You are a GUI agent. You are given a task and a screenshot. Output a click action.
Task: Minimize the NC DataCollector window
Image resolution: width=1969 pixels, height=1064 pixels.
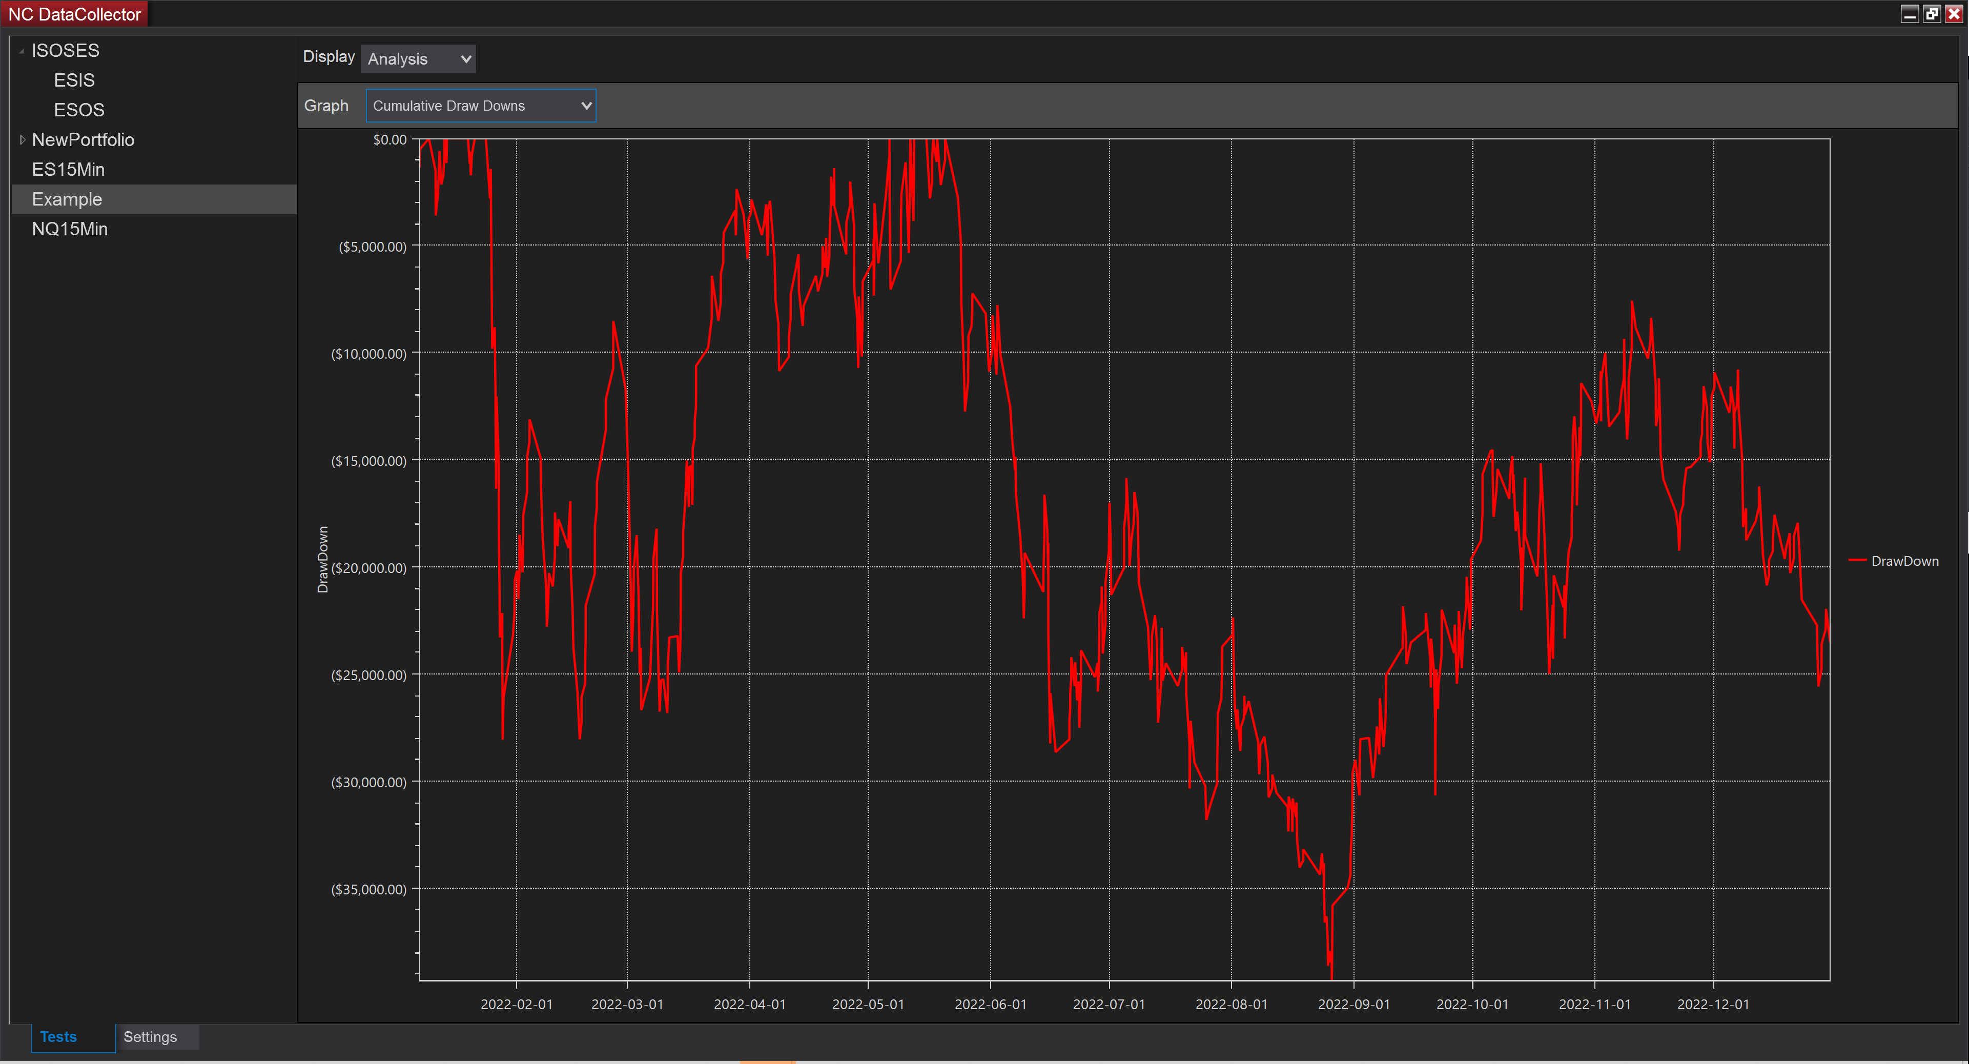coord(1910,14)
